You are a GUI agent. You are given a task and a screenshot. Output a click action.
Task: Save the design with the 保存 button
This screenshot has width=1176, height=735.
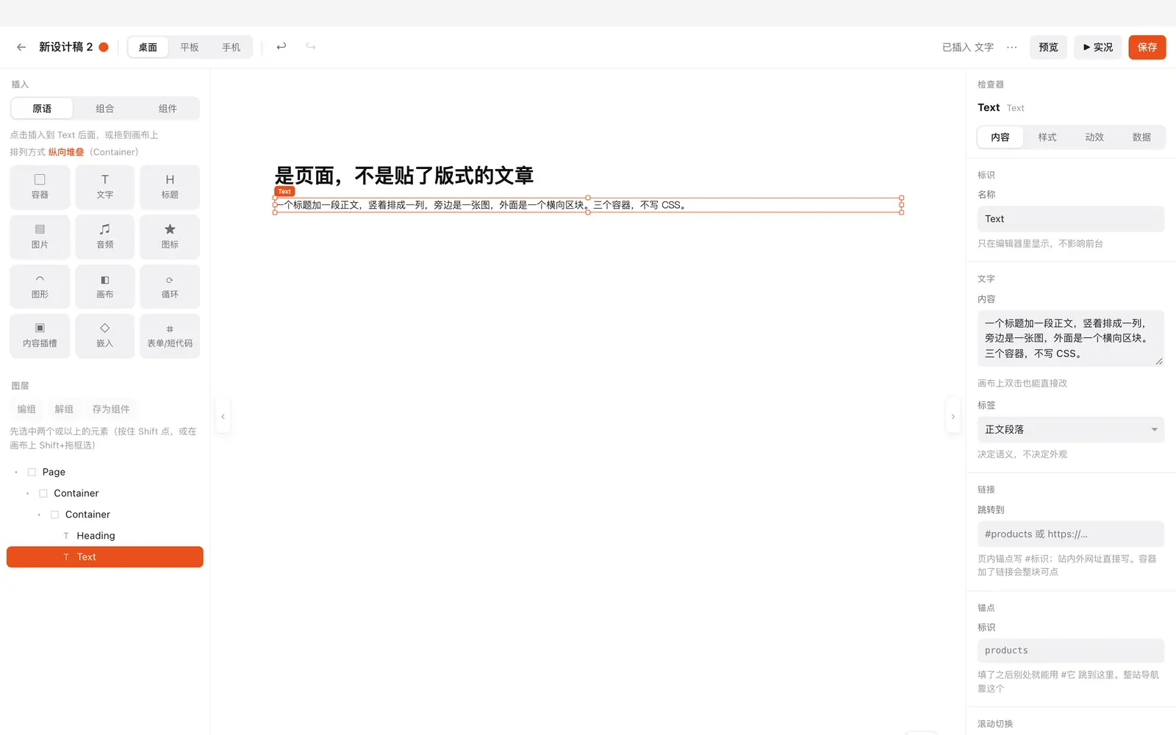click(x=1147, y=47)
